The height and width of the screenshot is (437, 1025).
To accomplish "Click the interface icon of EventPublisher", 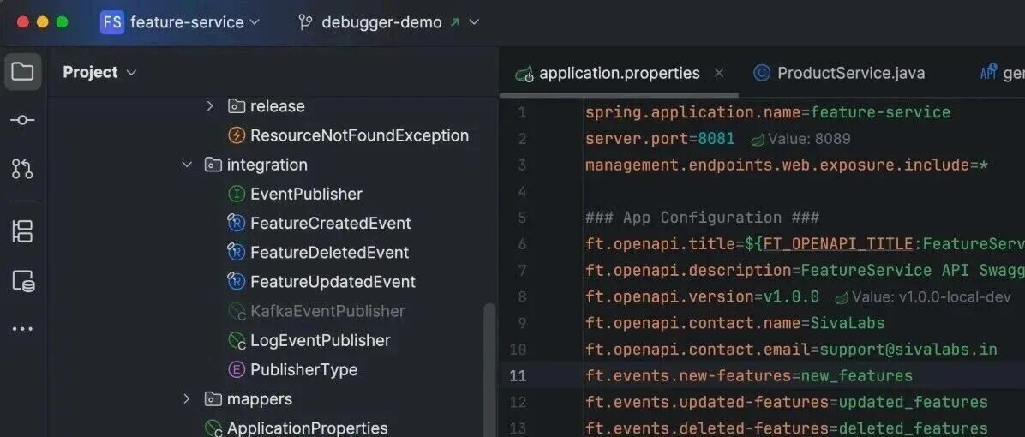I will [x=236, y=194].
